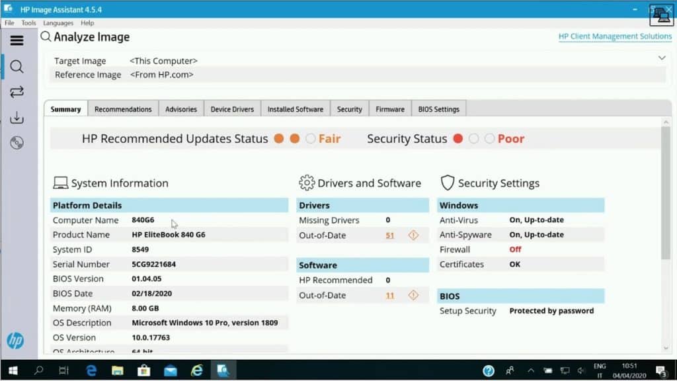Click the 51 out-of-date drivers link

pos(389,235)
